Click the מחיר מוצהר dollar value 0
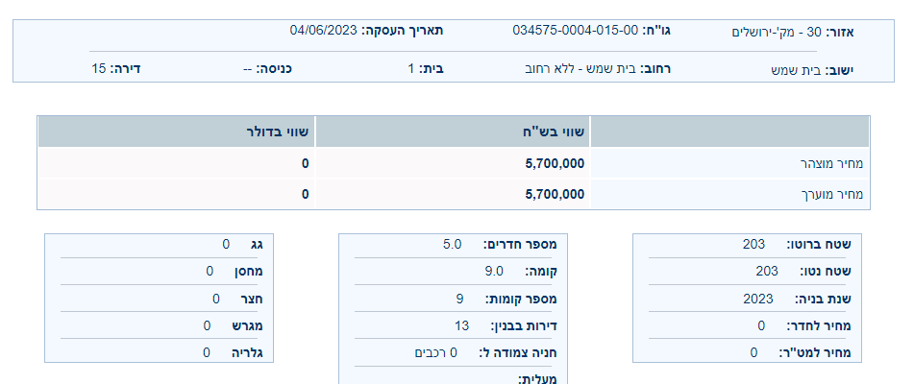The image size is (914, 384). point(306,163)
